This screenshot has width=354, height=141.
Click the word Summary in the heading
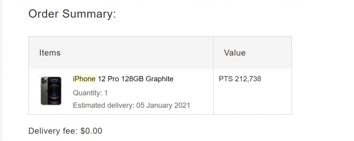(89, 14)
